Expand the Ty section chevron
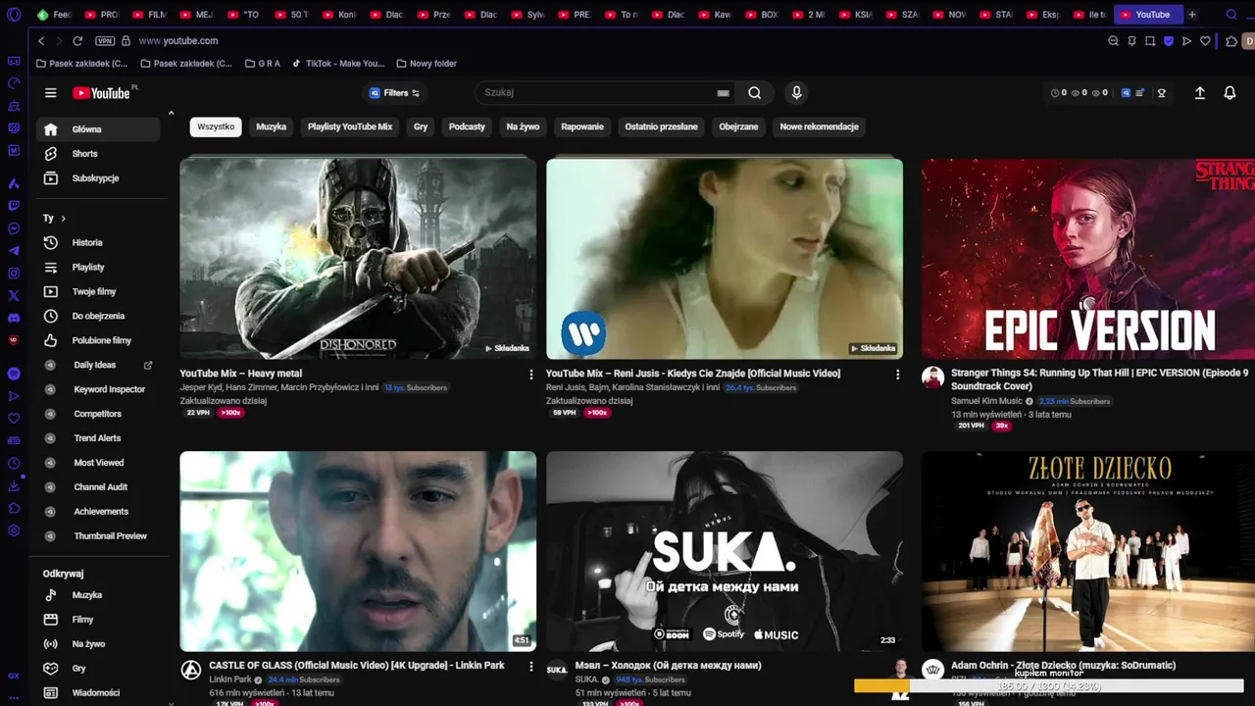 click(x=63, y=219)
